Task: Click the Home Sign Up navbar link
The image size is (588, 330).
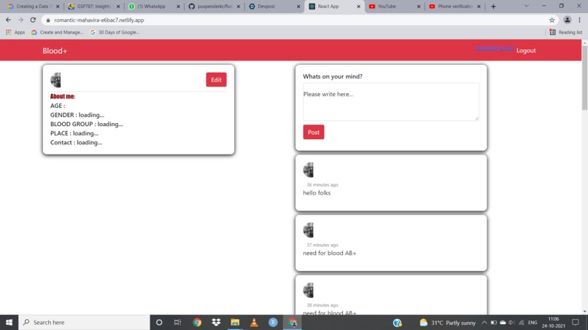Action: point(494,47)
